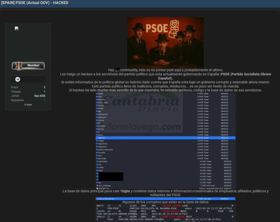Click the Reputation value in the profile
This screenshot has height=222, width=280.
coord(44,100)
